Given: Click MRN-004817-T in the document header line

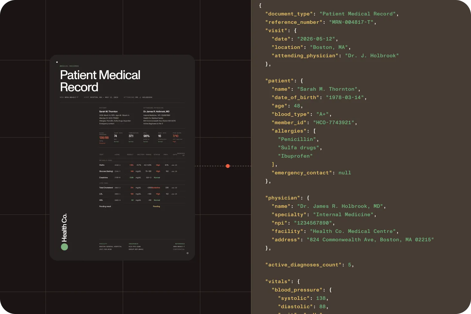Looking at the screenshot, I should pyautogui.click(x=71, y=97).
